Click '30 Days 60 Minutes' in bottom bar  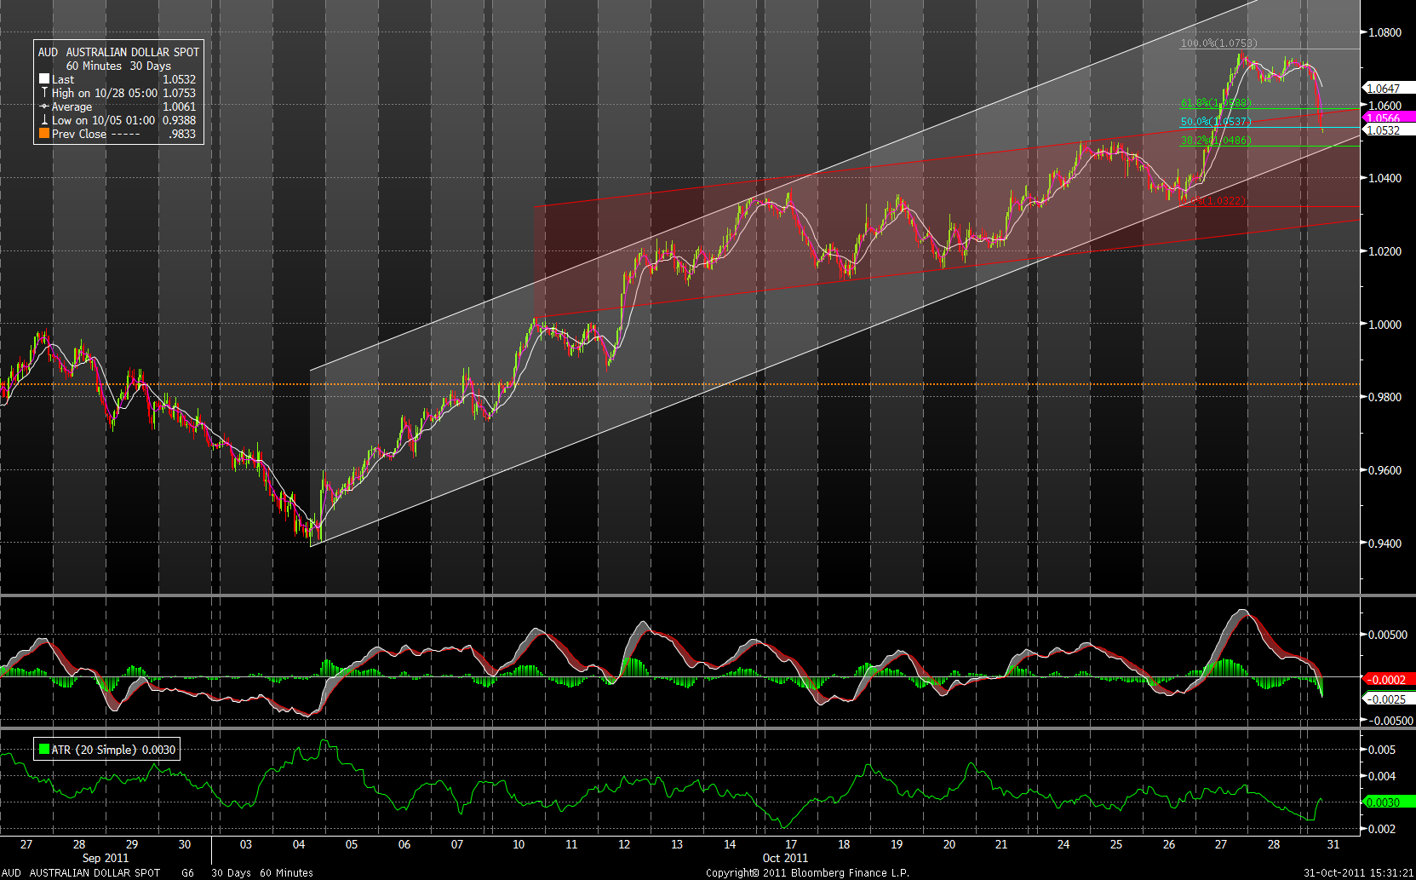[x=262, y=873]
